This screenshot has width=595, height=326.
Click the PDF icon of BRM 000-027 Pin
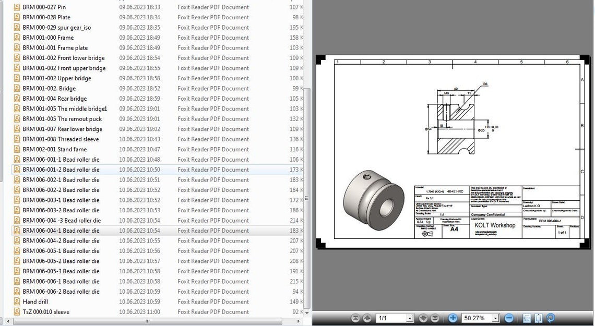(17, 7)
